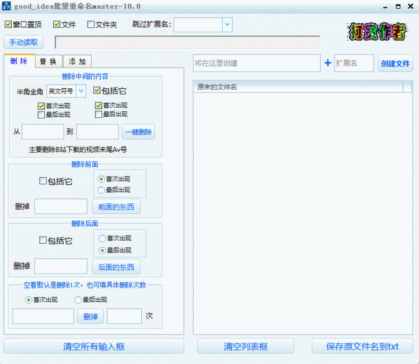Screen dimensions: 419x364
Task: Click the 创建文件 button
Action: point(395,63)
